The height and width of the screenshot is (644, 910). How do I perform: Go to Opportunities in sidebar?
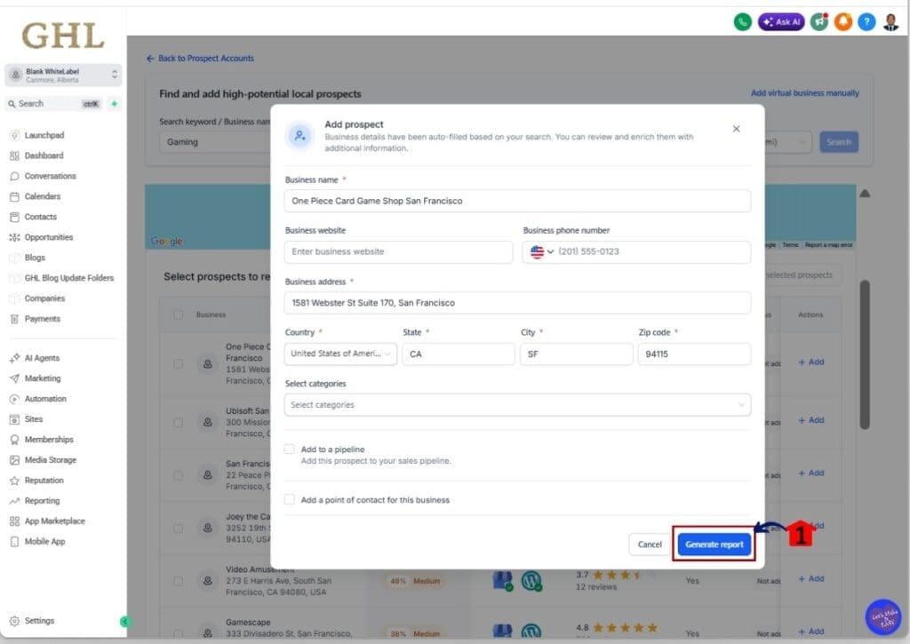[49, 237]
